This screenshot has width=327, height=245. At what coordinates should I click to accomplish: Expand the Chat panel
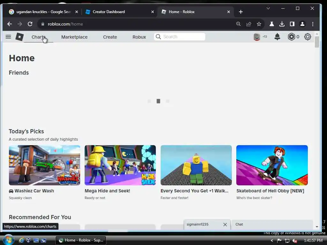pos(272,225)
